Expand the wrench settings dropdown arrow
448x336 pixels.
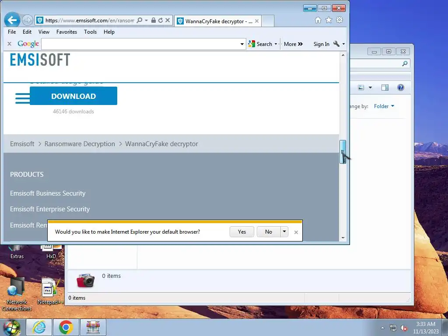click(344, 44)
